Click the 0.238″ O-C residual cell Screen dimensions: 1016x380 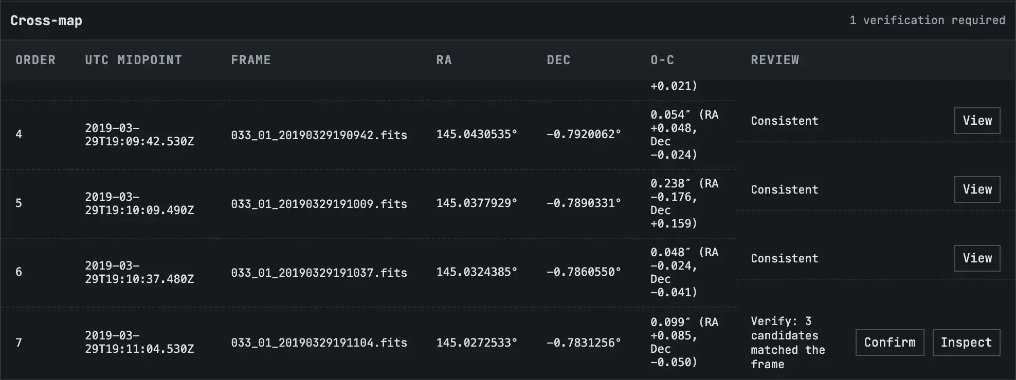684,203
